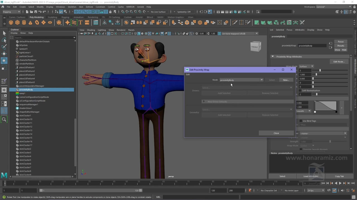Open the Skeleton menu
The image size is (357, 200).
(x=72, y=7)
